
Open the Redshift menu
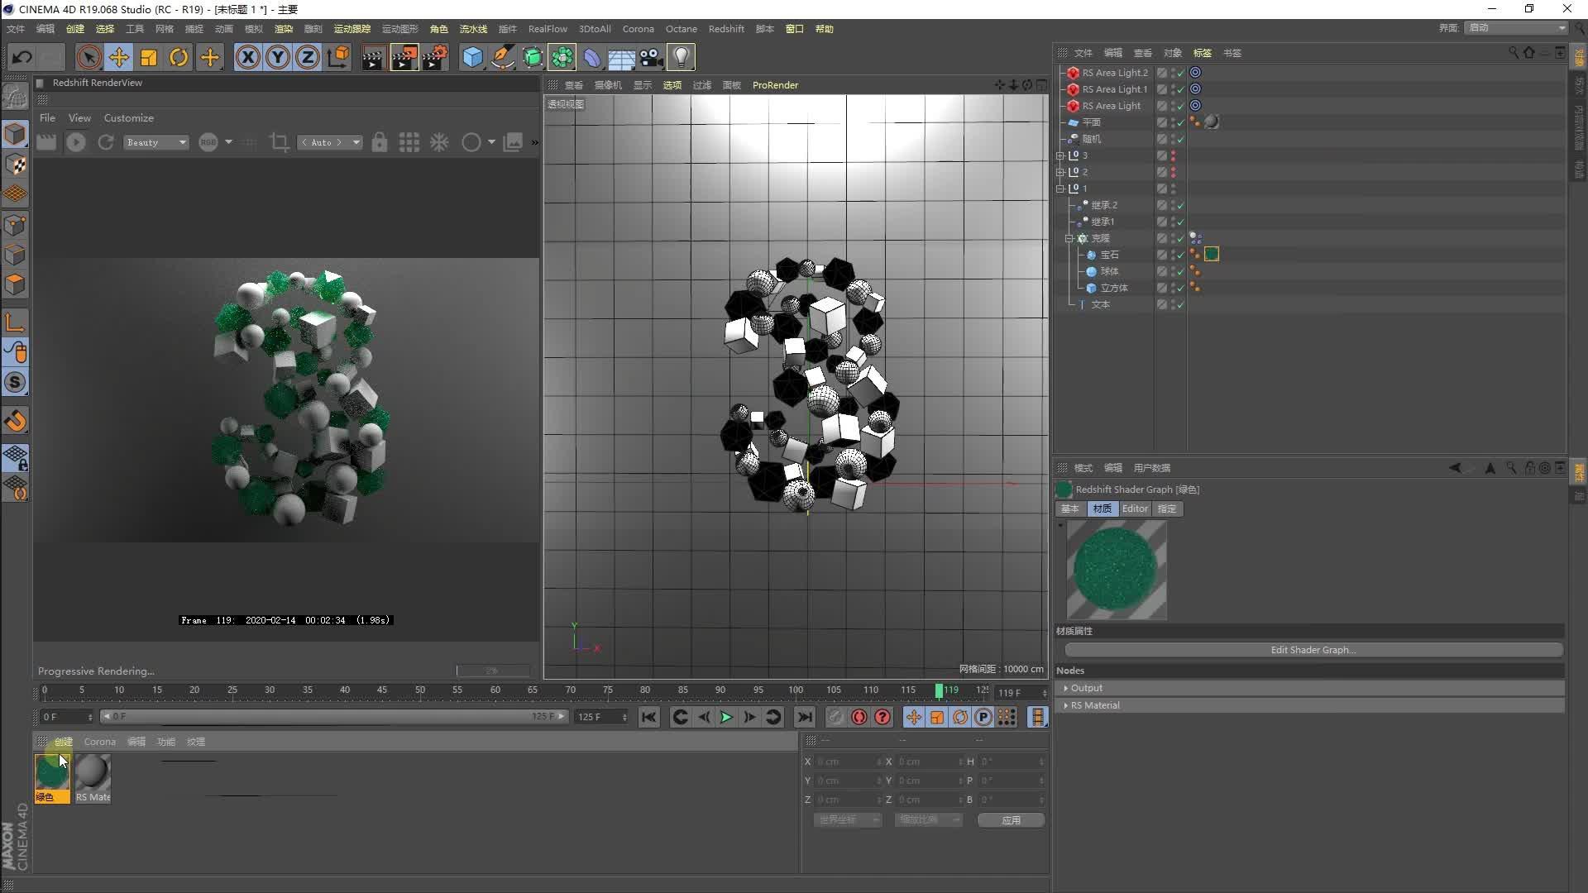(726, 28)
